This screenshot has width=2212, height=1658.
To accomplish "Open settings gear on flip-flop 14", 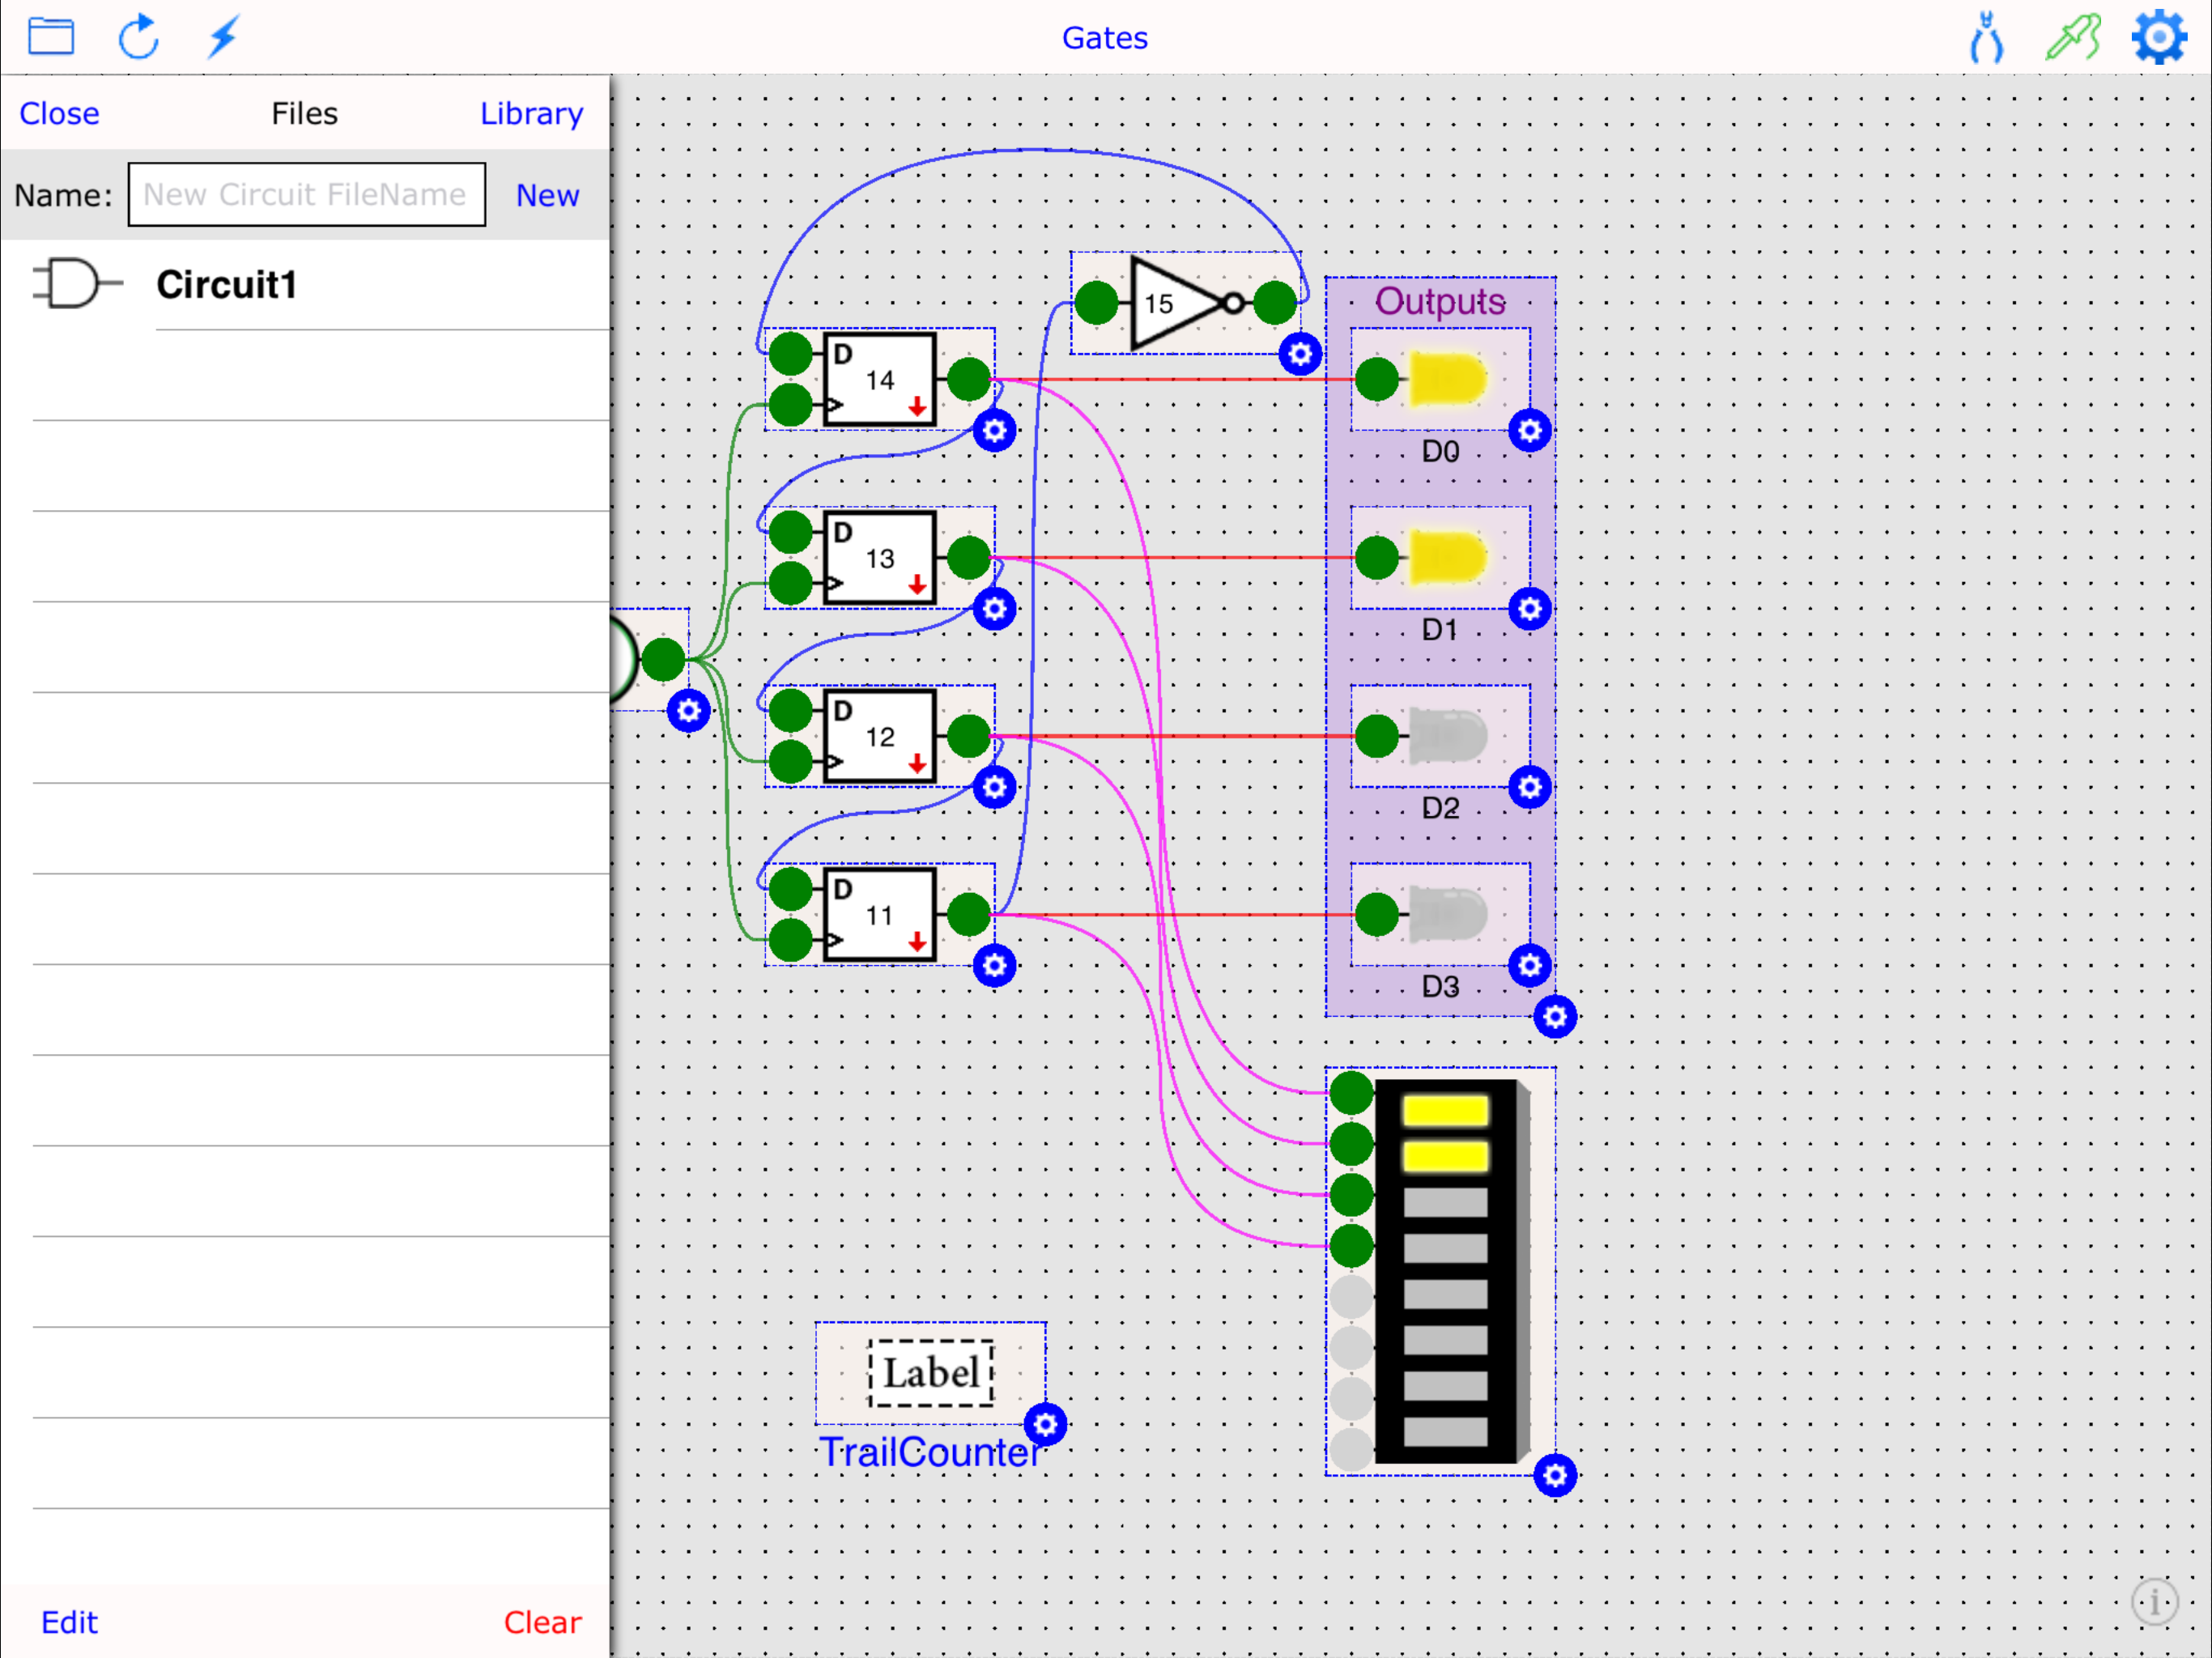I will tap(993, 430).
